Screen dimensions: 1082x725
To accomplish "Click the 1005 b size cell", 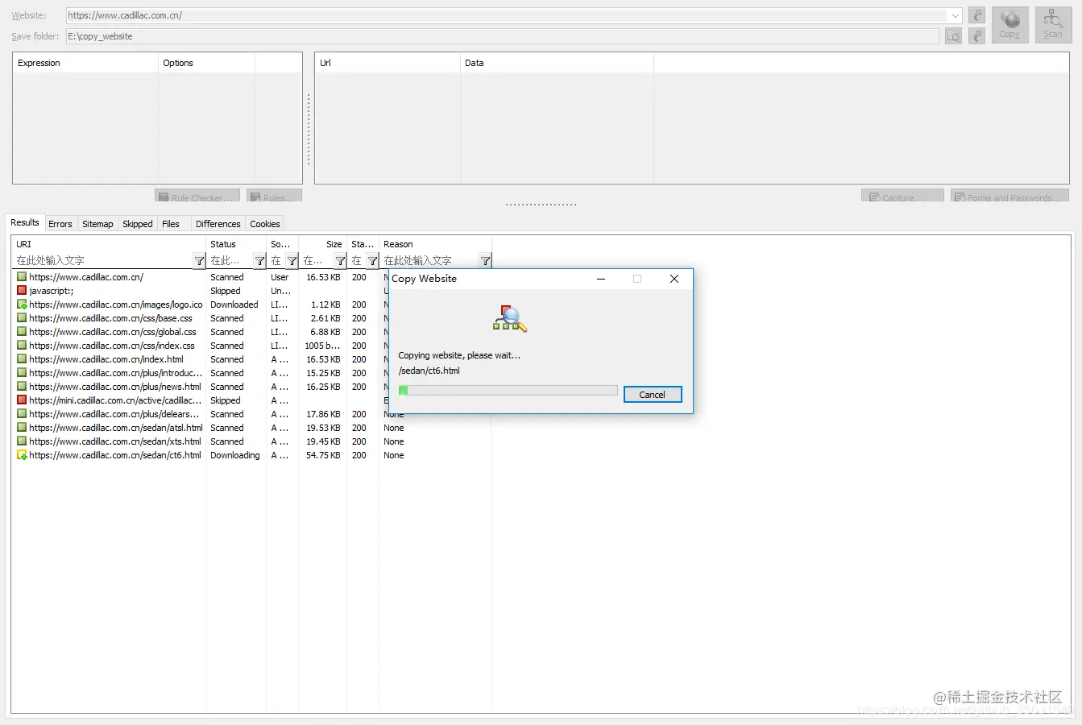I will 323,346.
